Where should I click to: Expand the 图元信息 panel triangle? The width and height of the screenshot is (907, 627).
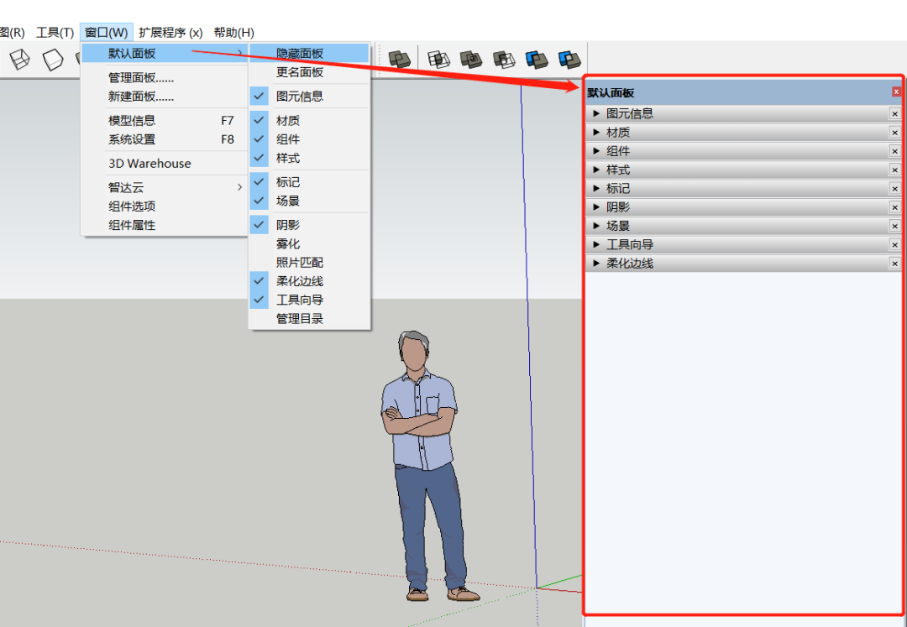[596, 113]
